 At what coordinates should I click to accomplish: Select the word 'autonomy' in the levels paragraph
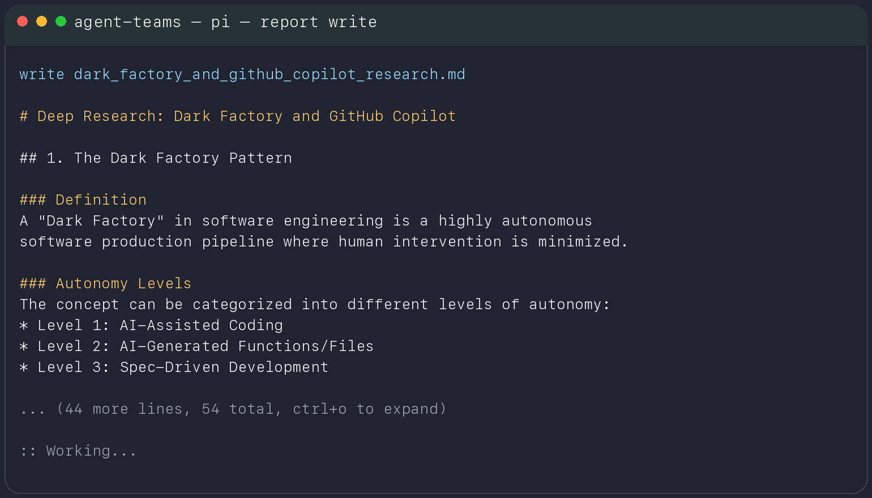tap(567, 304)
